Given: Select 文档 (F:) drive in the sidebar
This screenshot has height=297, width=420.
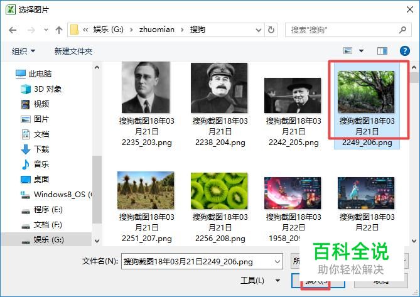Looking at the screenshot, I should (41, 224).
